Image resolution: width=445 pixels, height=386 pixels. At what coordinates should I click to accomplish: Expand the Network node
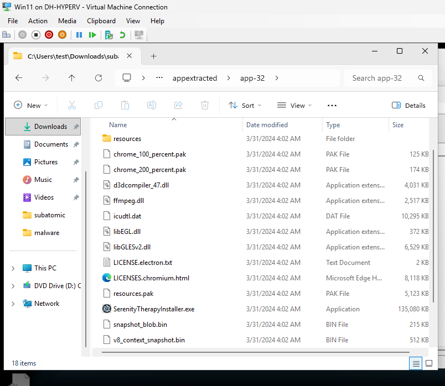tap(13, 304)
